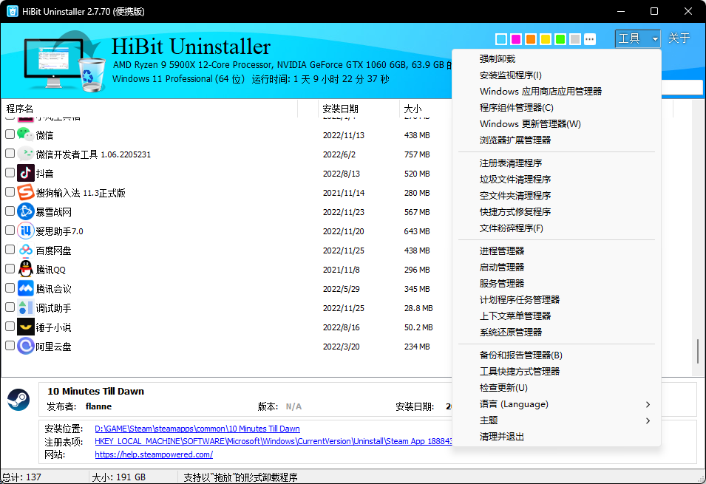This screenshot has width=706, height=484.
Task: Open https://help.steampowered.com/ website link
Action: (154, 454)
